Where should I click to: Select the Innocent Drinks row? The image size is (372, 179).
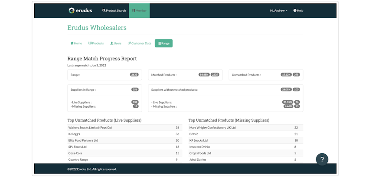tap(246, 147)
